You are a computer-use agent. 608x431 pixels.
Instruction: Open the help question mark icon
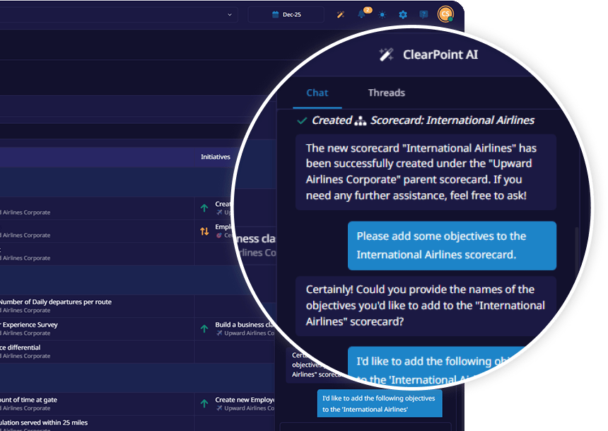pyautogui.click(x=423, y=14)
